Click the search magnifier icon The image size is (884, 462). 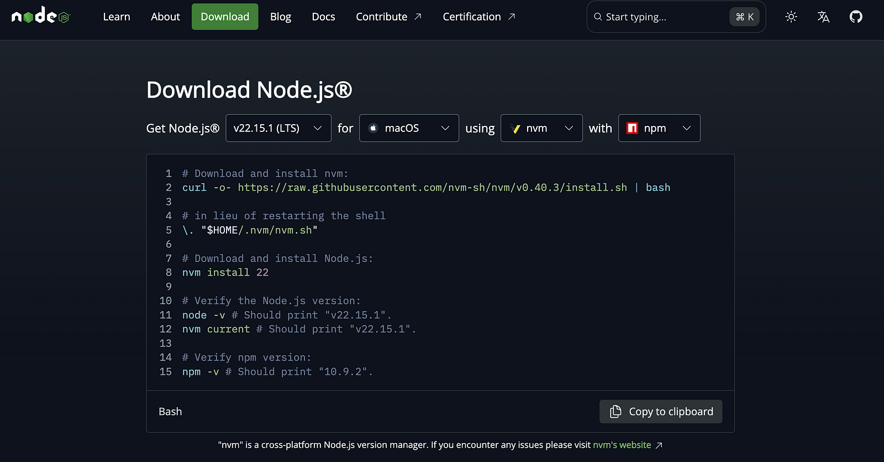click(x=598, y=17)
